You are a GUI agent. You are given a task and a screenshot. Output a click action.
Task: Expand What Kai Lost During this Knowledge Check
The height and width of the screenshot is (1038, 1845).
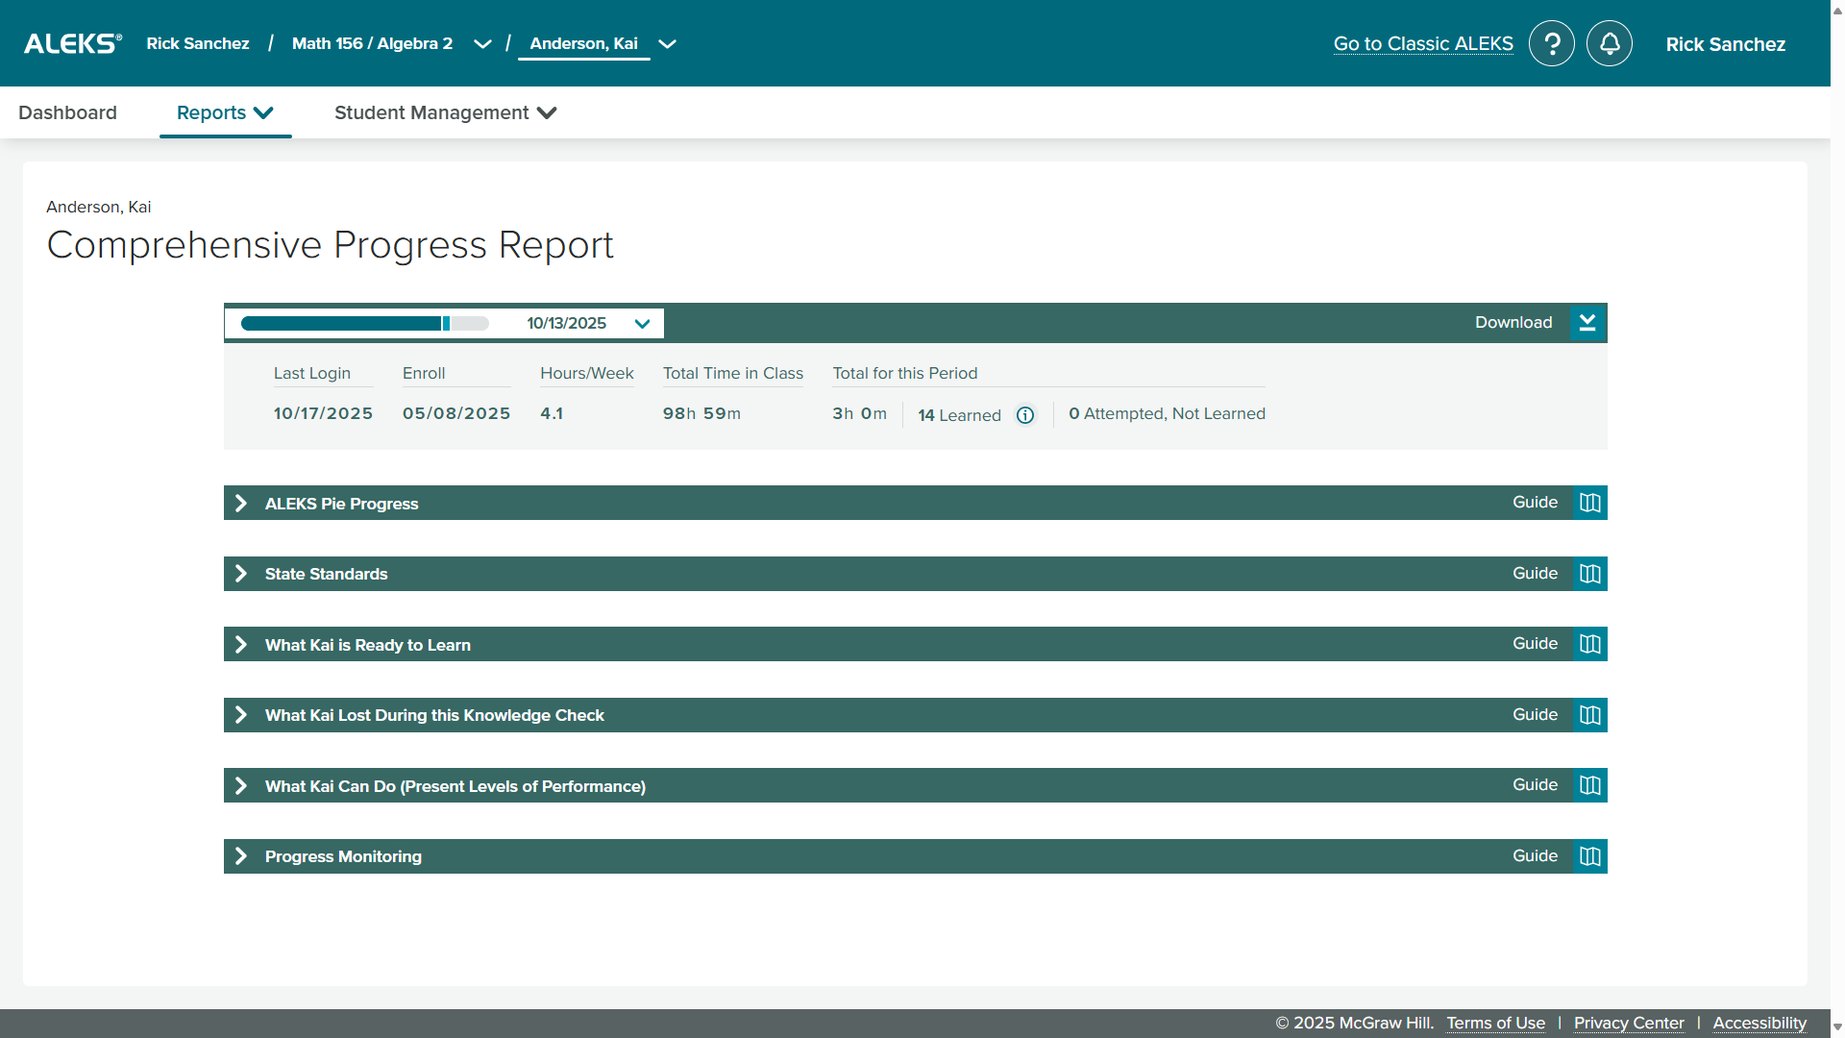(241, 715)
